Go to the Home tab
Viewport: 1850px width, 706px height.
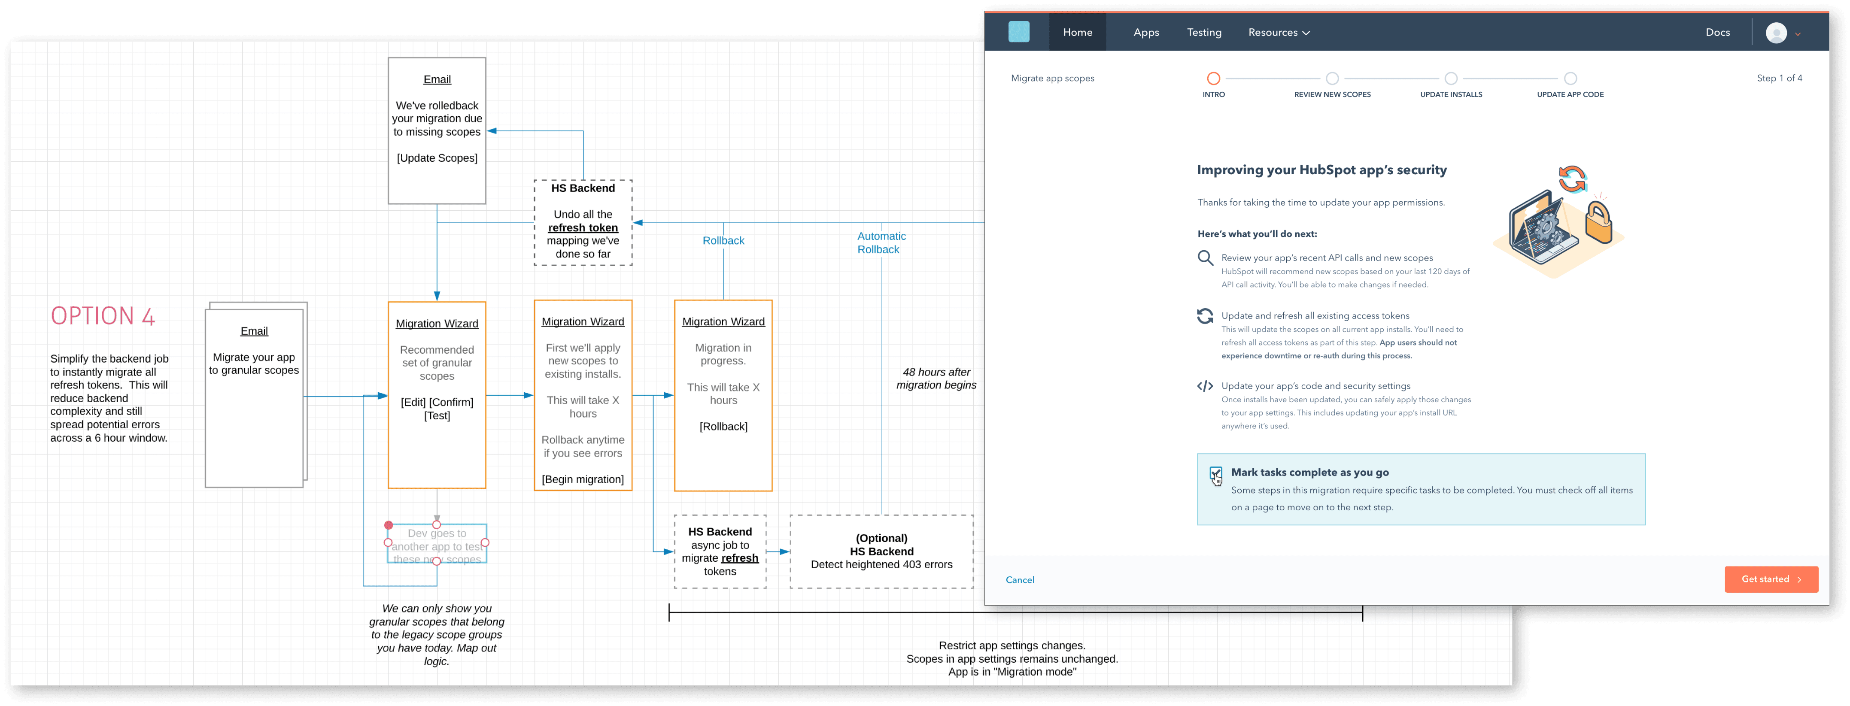pyautogui.click(x=1077, y=33)
